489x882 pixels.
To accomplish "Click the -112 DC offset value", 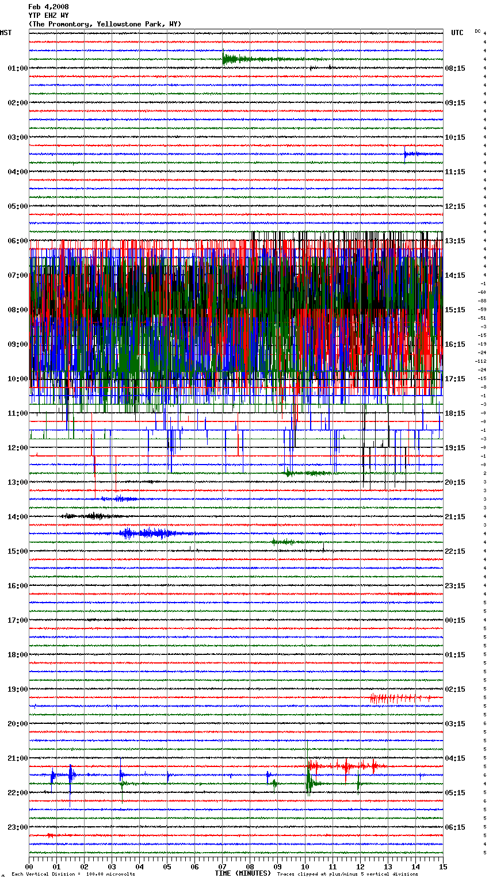I will click(480, 361).
